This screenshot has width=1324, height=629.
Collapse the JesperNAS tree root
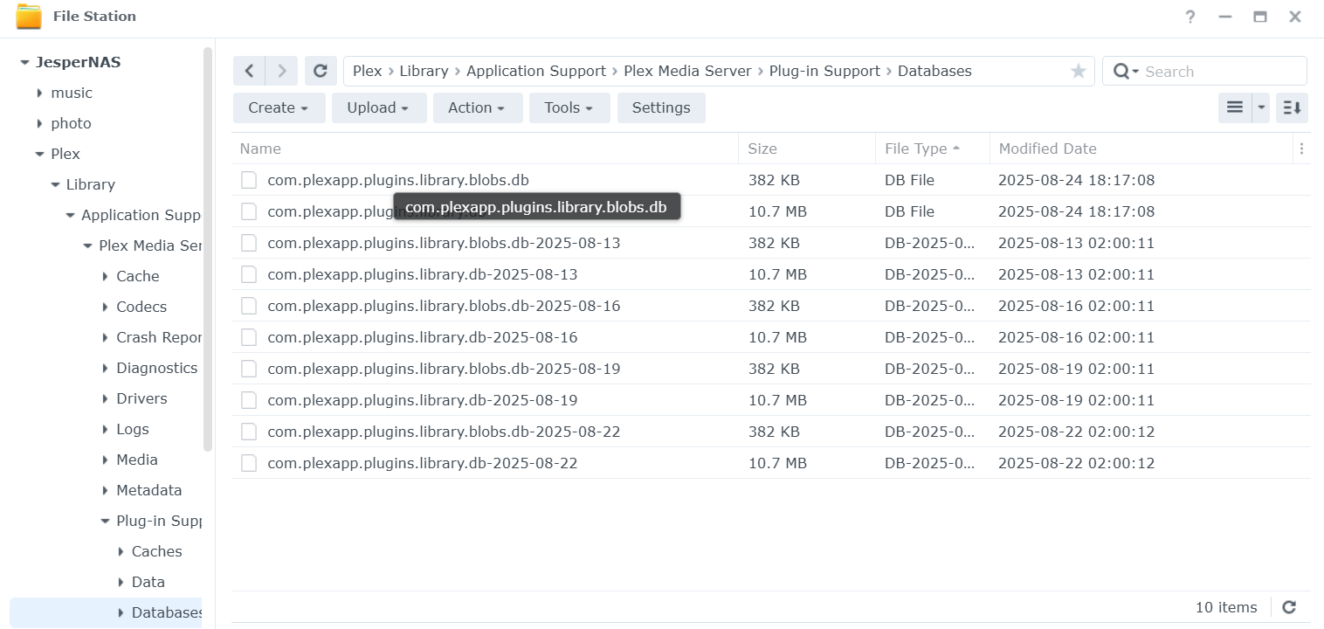coord(24,63)
